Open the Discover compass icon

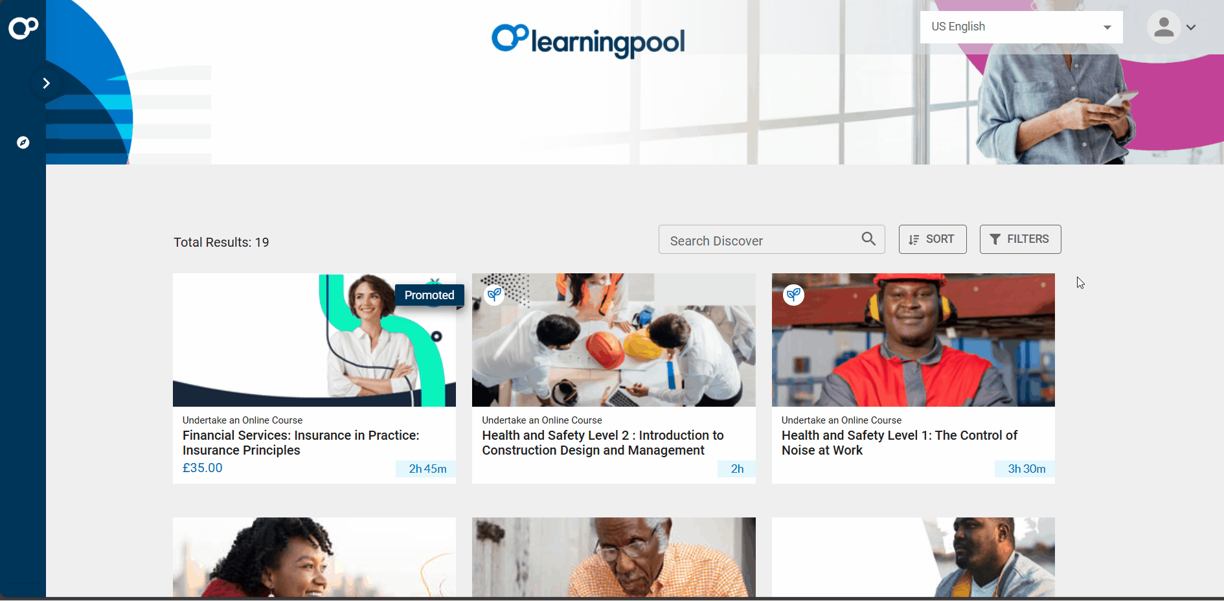click(23, 142)
